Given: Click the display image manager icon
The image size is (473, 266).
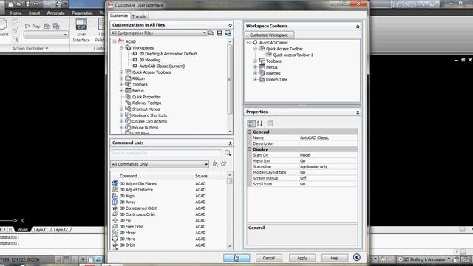Looking at the screenshot, I should 228,33.
